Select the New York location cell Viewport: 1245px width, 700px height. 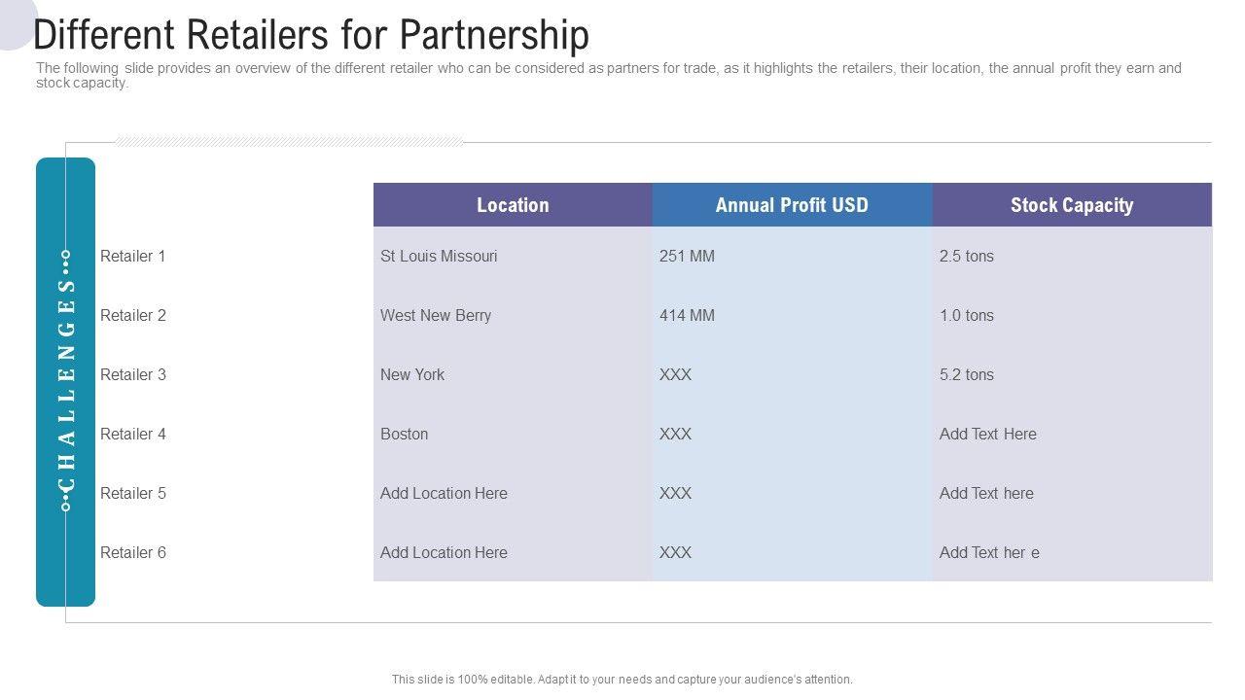(412, 375)
